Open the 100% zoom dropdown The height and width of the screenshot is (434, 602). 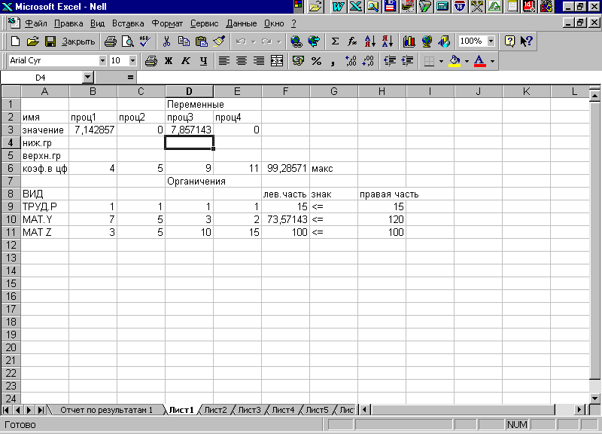(491, 41)
